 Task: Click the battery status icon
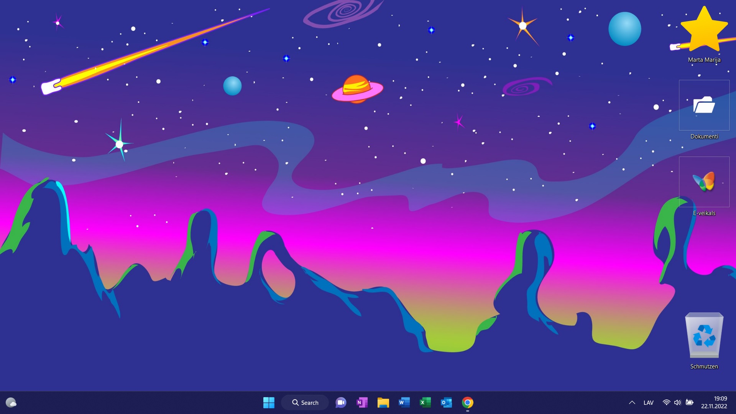click(x=689, y=402)
